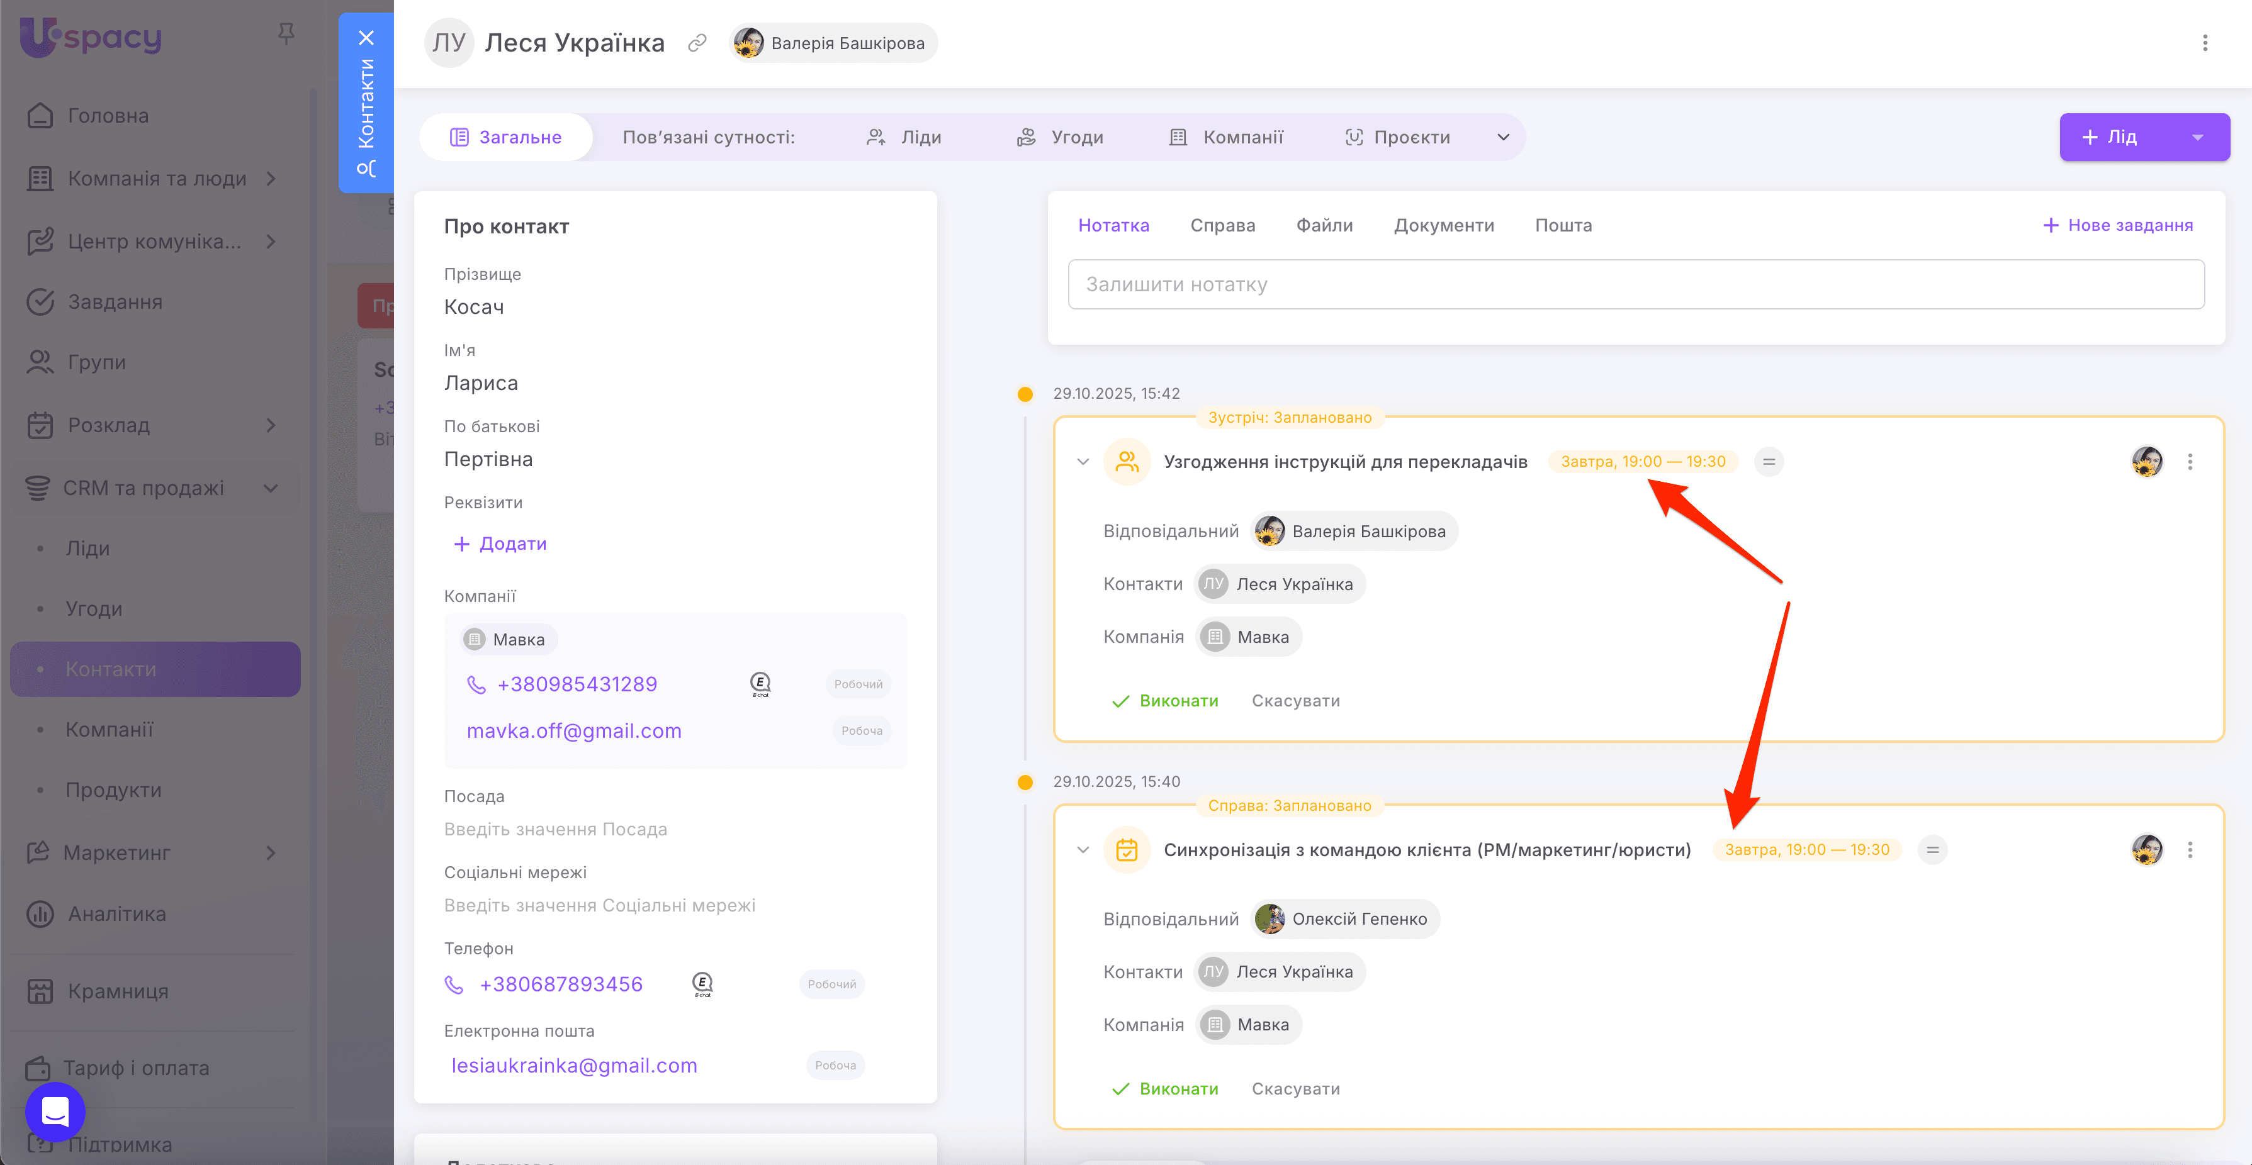The image size is (2252, 1165).
Task: Copy the contact link next to Леся Українка
Action: pyautogui.click(x=697, y=43)
